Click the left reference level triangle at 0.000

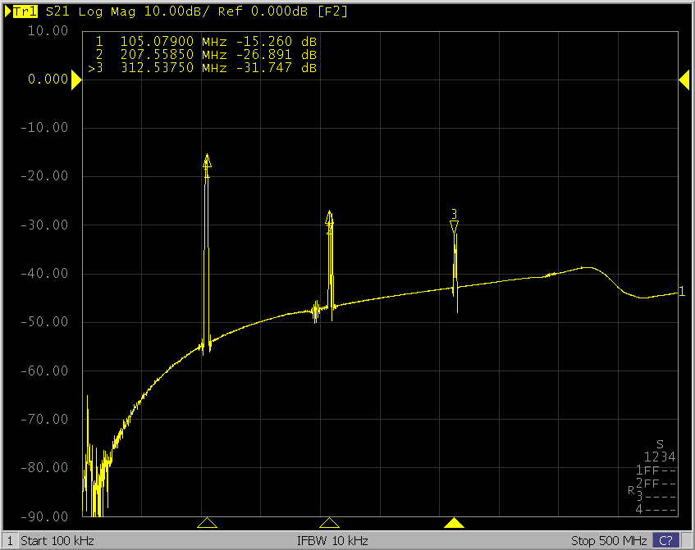pos(75,80)
